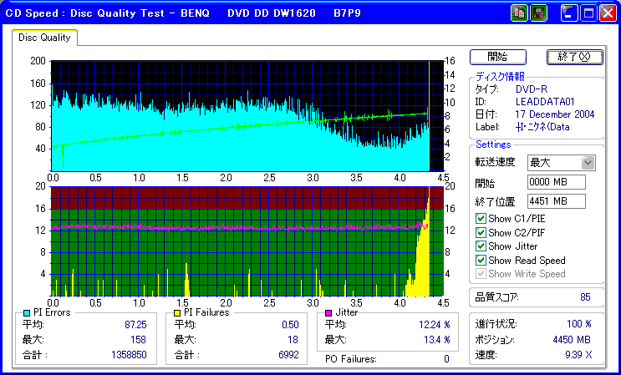Select PI Errors maximum 158
This screenshot has width=621, height=375.
pyautogui.click(x=138, y=340)
